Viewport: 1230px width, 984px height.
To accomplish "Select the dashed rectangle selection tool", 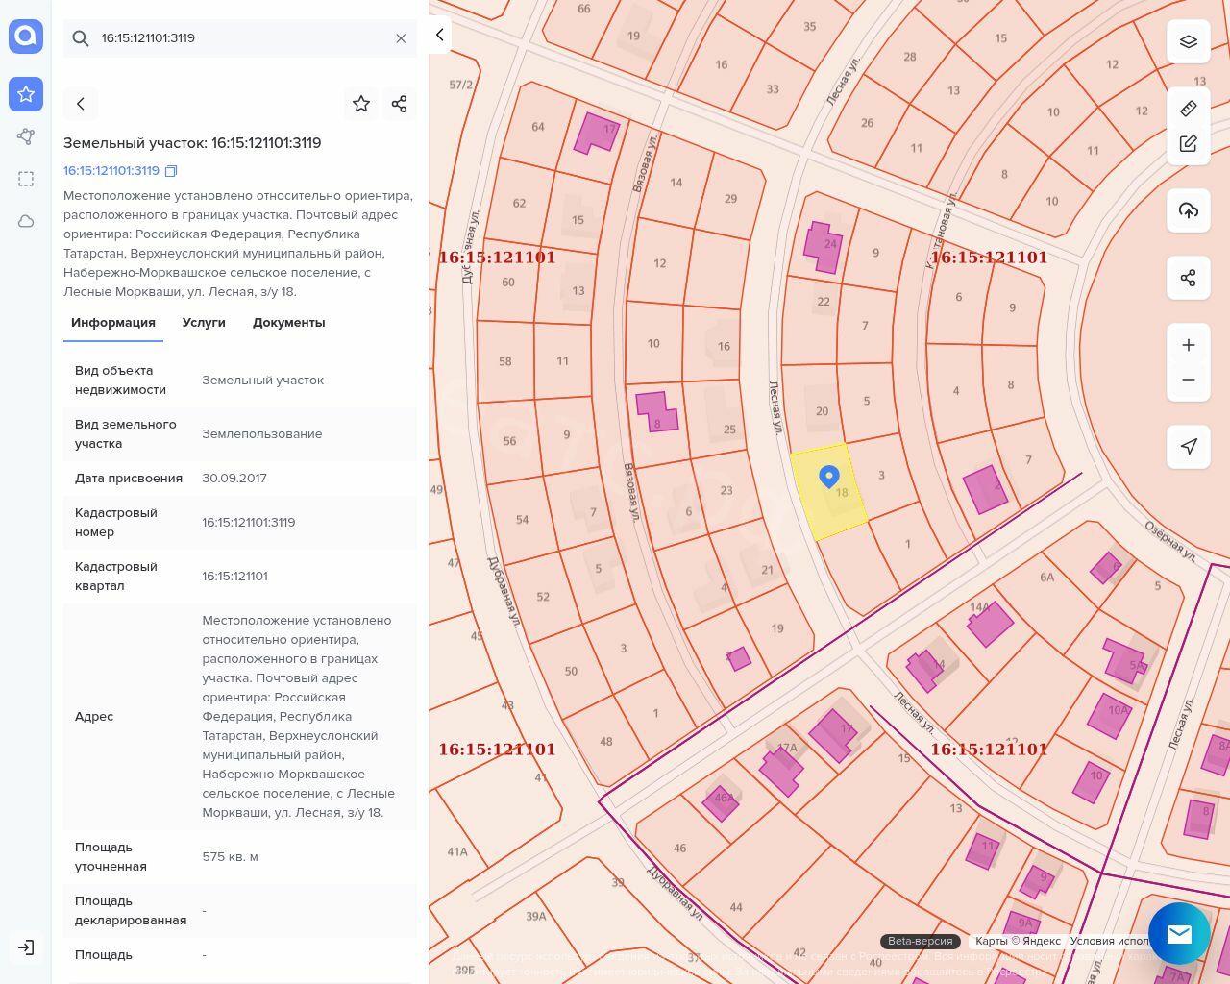I will tap(26, 179).
